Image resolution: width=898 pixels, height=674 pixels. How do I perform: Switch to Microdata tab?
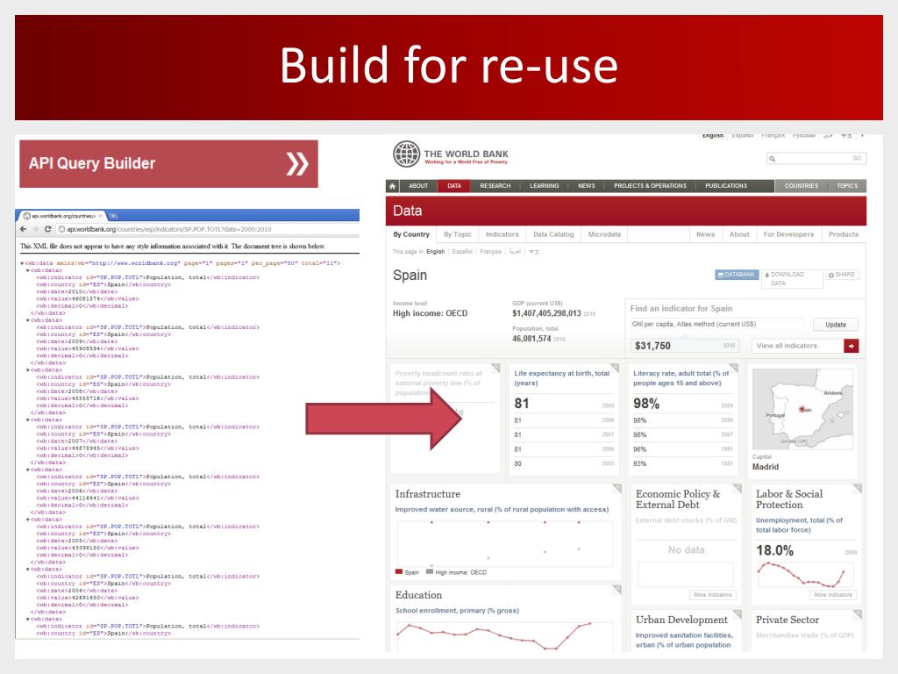point(604,234)
